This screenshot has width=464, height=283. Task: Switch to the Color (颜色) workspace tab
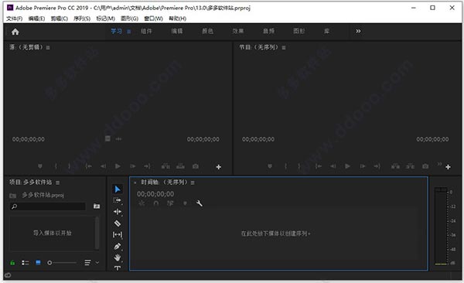tap(207, 31)
